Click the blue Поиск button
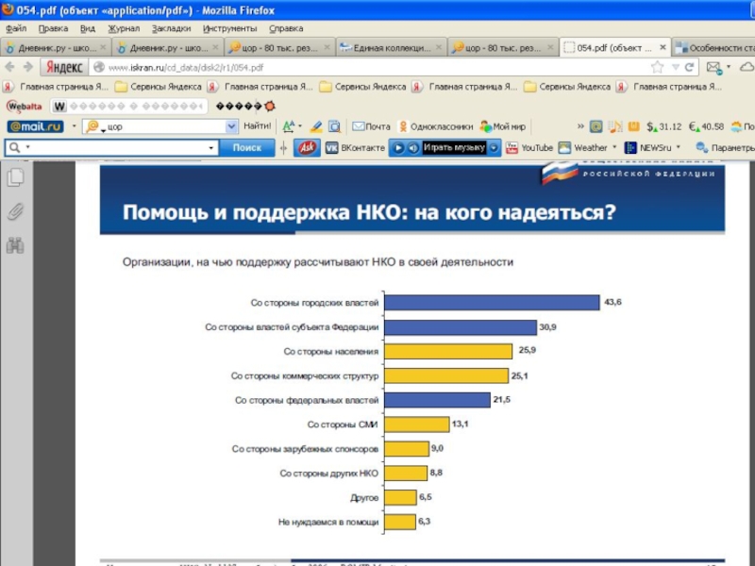The height and width of the screenshot is (566, 755). (x=247, y=148)
